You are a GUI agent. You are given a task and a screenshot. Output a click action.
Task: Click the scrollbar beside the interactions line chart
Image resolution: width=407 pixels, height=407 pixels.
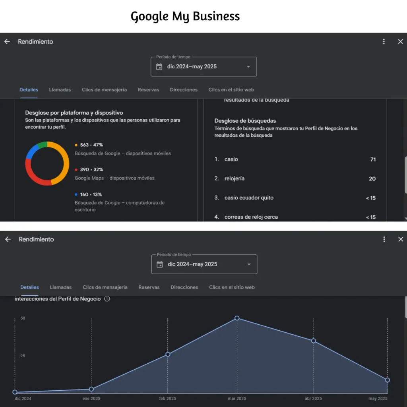point(406,308)
